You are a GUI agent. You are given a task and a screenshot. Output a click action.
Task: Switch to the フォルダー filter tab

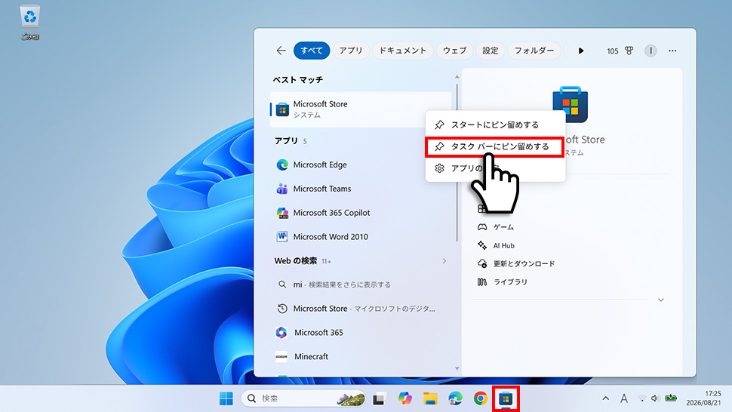coord(534,51)
